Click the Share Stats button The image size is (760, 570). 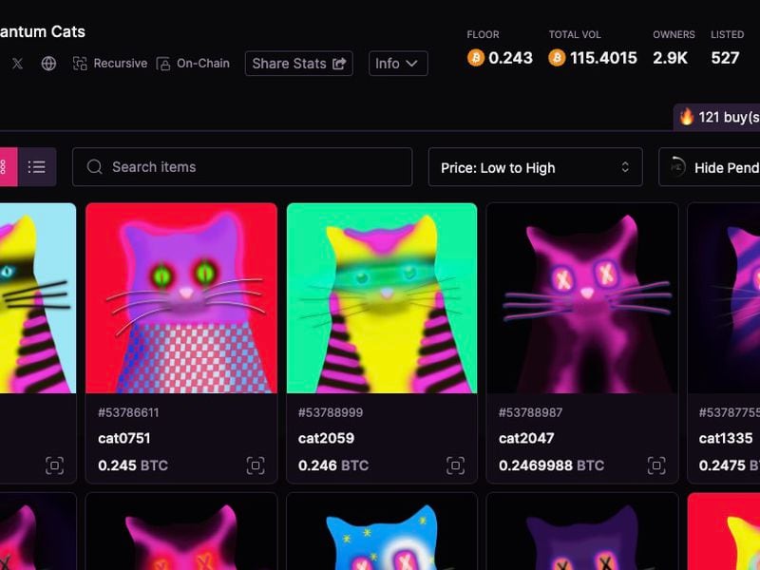298,64
